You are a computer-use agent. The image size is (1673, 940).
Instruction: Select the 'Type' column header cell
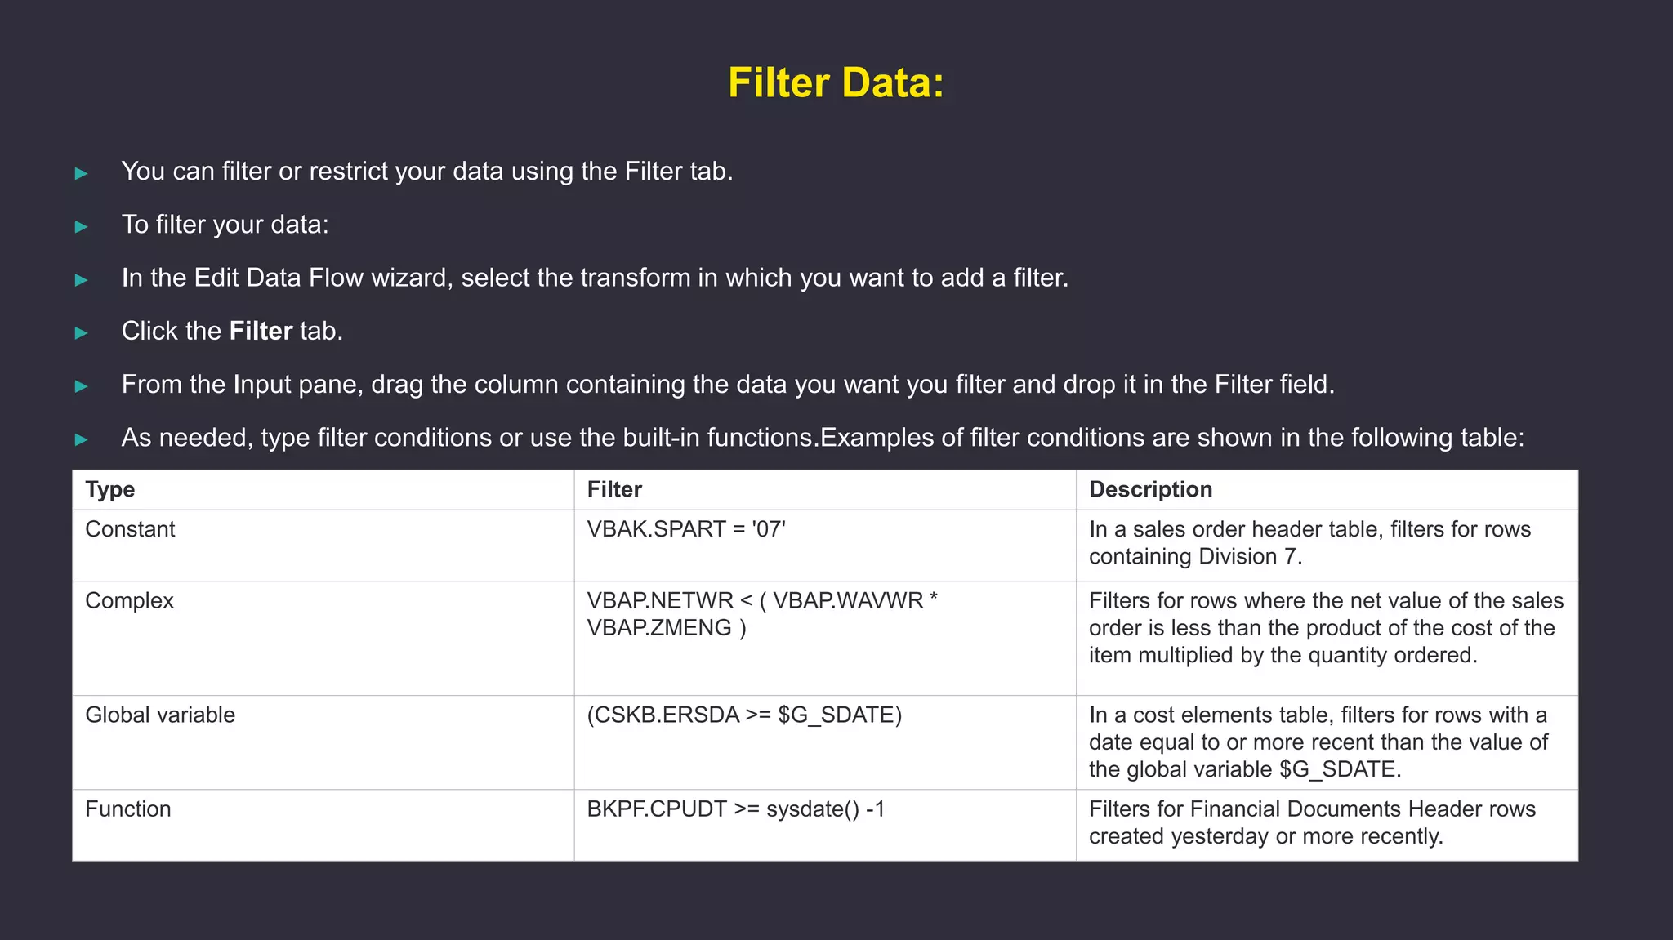[x=323, y=490]
